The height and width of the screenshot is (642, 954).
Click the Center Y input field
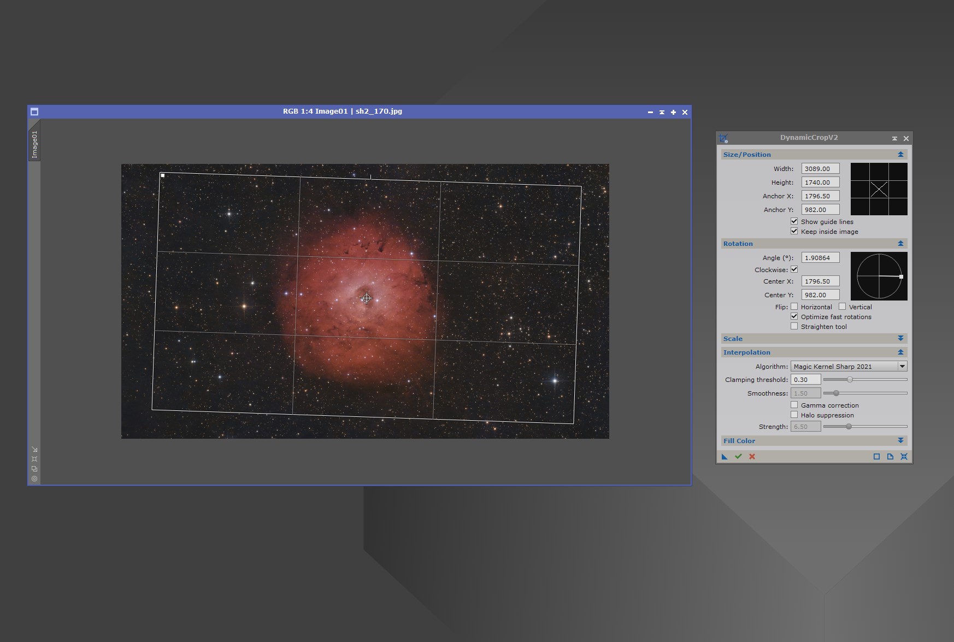tap(820, 295)
